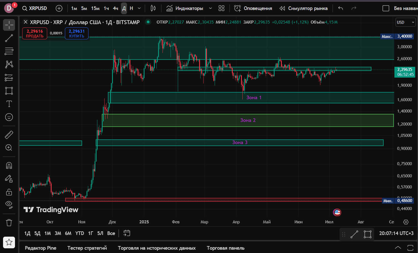This screenshot has height=253, width=418.
Task: Remove drawings with the trash icon
Action: point(9,223)
